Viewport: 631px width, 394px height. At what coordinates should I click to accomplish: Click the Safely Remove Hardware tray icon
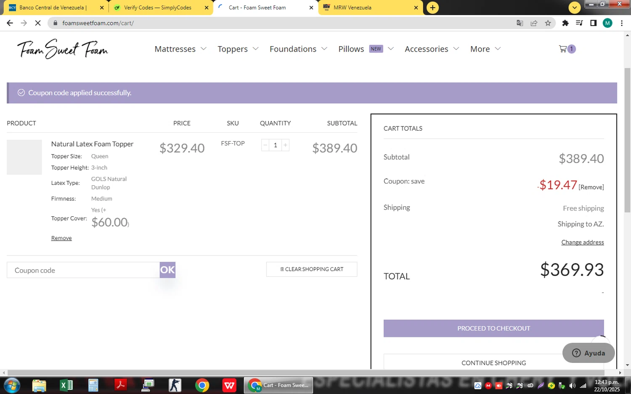click(562, 386)
